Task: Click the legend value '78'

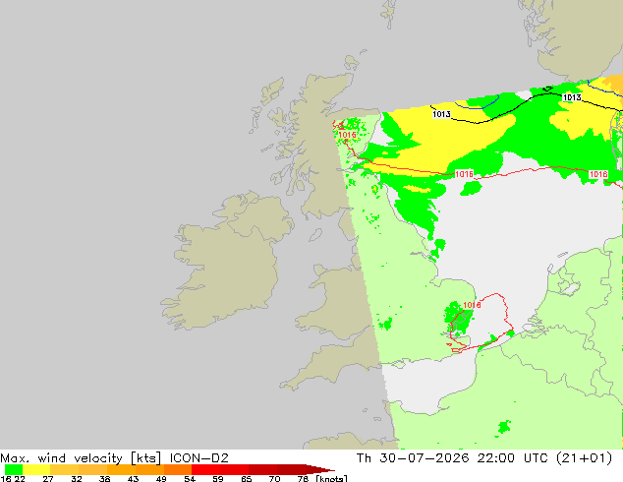Action: click(303, 479)
